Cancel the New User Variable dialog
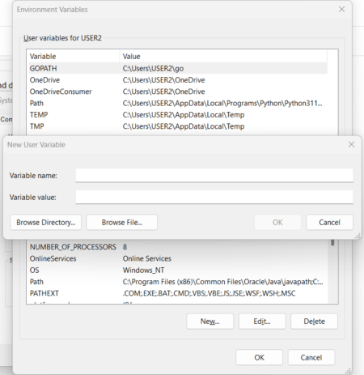 coord(329,222)
